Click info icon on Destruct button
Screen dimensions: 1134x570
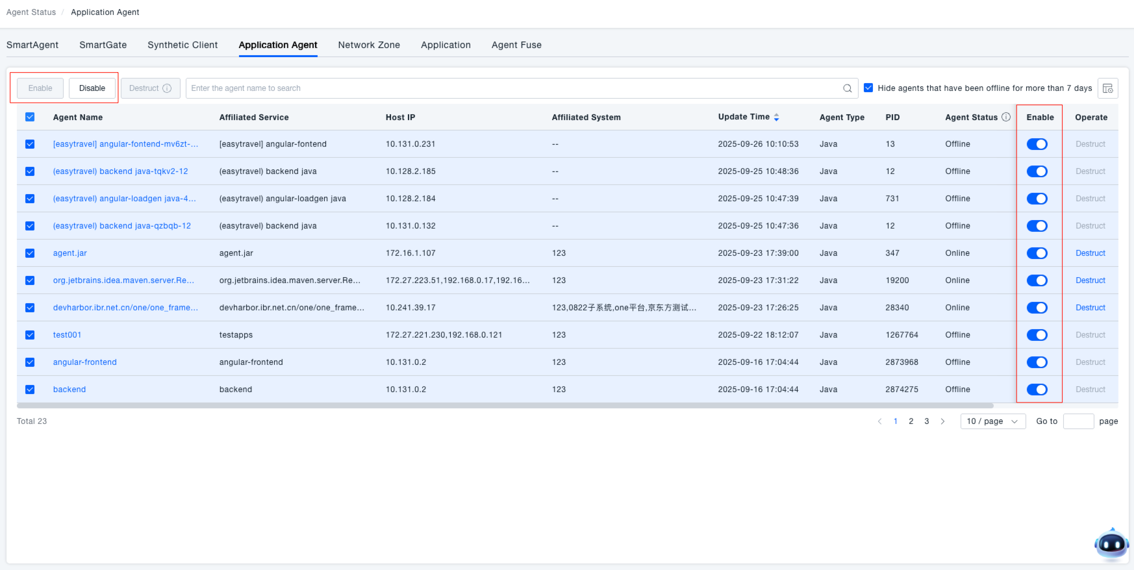[167, 88]
